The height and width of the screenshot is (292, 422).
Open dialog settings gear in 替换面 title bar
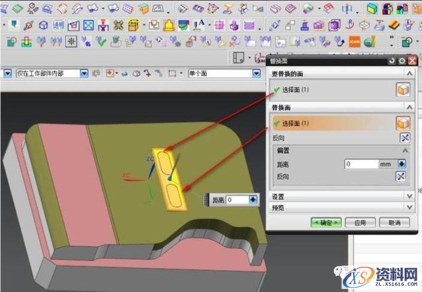402,61
